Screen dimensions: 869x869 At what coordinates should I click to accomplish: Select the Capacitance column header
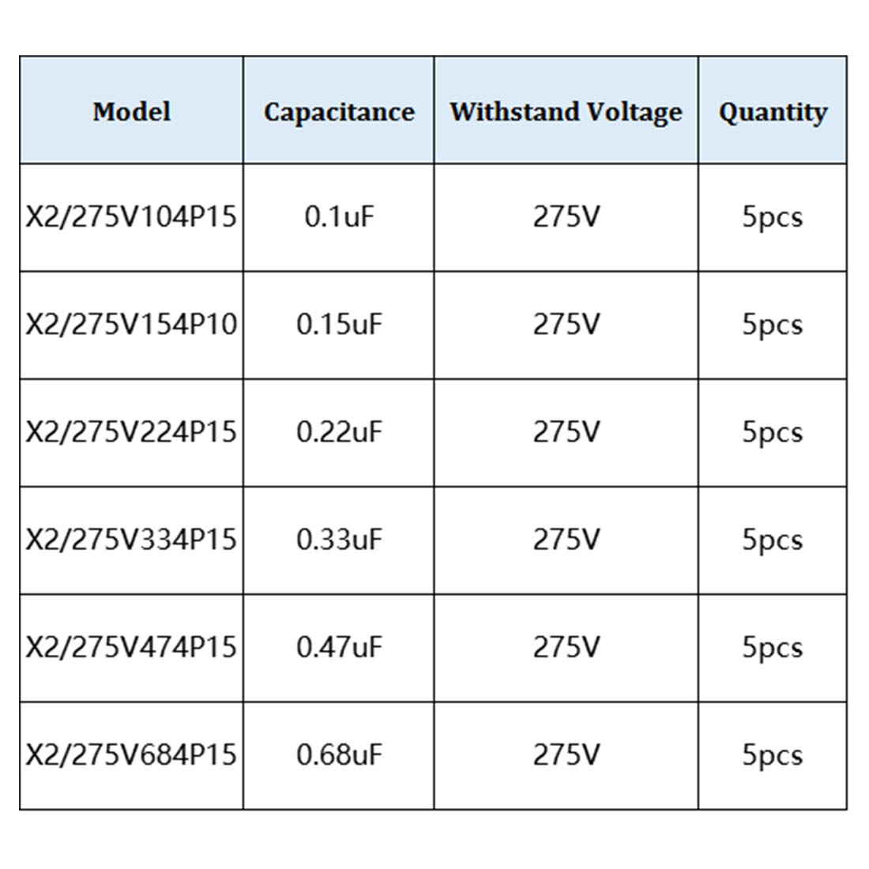(x=339, y=111)
